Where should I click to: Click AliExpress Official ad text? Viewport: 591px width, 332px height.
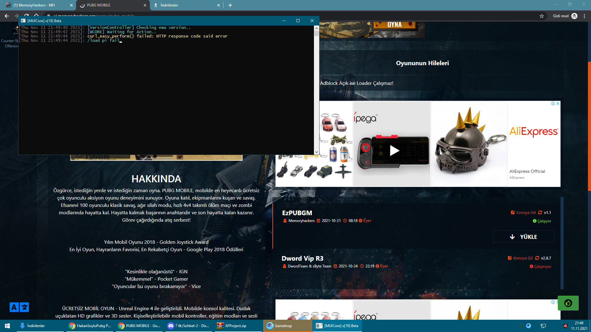pyautogui.click(x=527, y=171)
